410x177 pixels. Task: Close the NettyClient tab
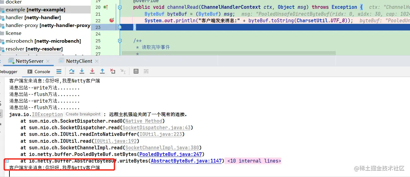tap(96, 61)
